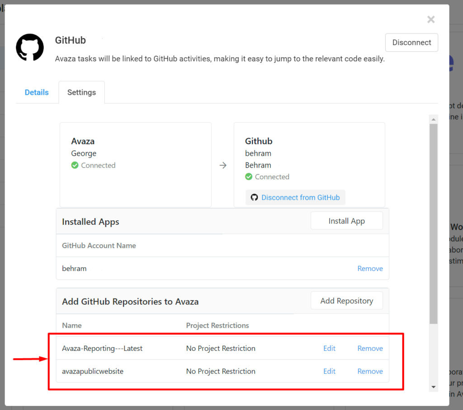Click the Disconnect button

click(x=411, y=42)
